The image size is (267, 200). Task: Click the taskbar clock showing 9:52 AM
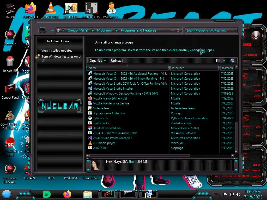(x=253, y=194)
